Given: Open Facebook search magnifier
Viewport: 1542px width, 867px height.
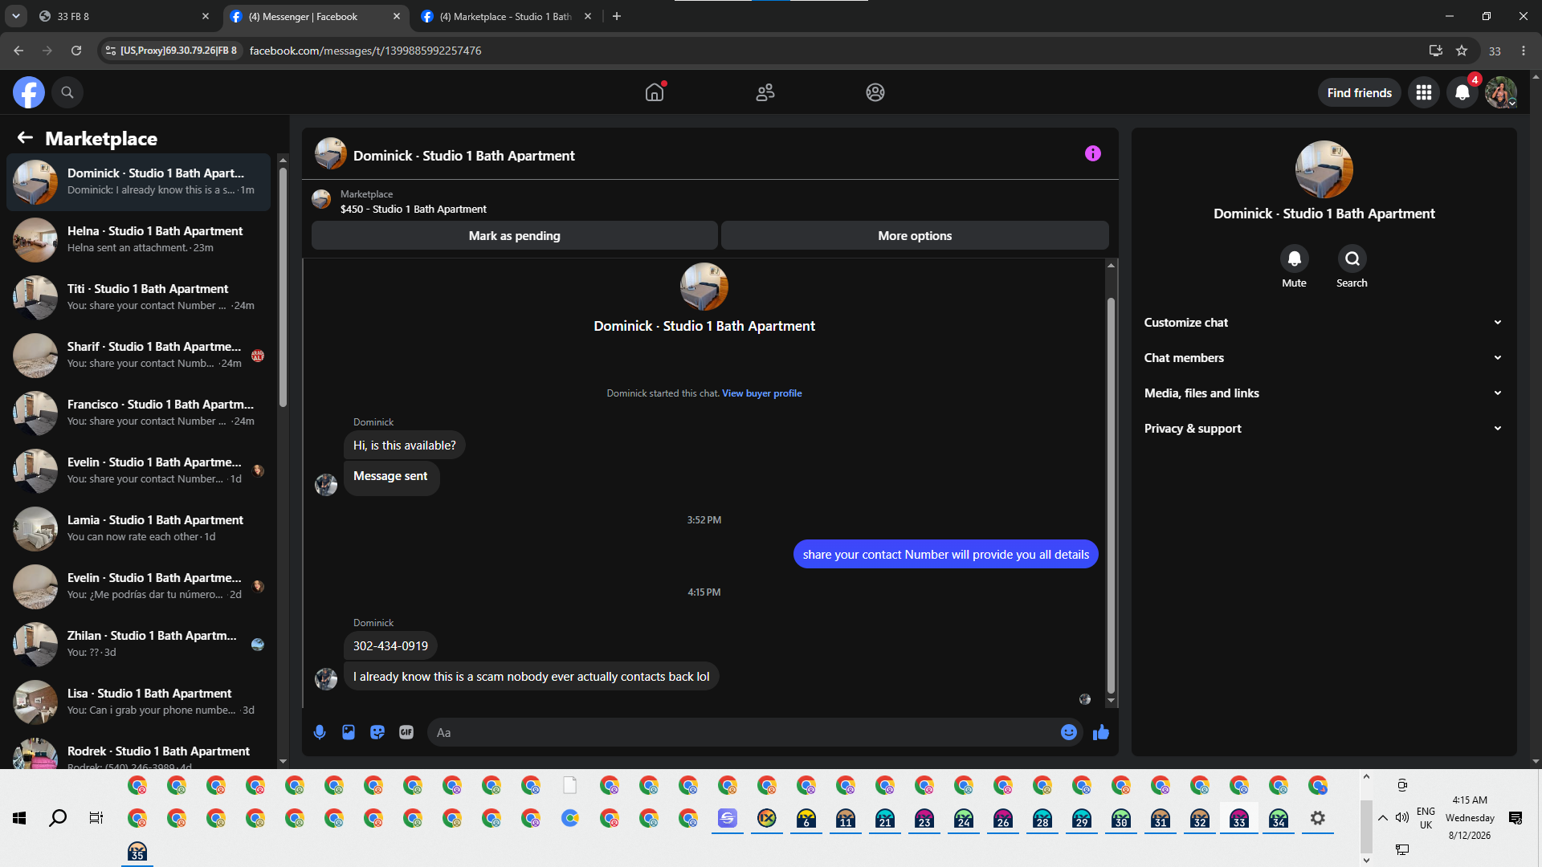Looking at the screenshot, I should 67,92.
